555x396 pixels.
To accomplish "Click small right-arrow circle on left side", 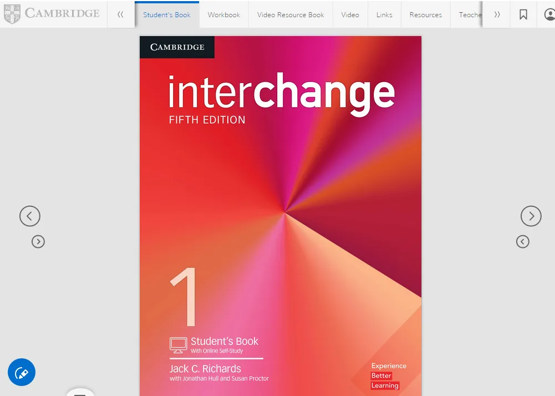I will point(38,242).
